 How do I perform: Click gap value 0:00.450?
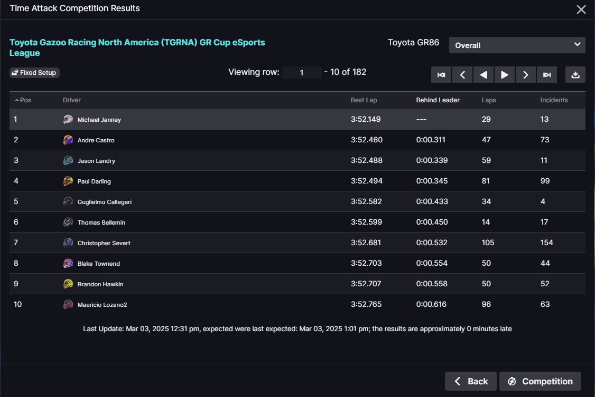pos(432,222)
